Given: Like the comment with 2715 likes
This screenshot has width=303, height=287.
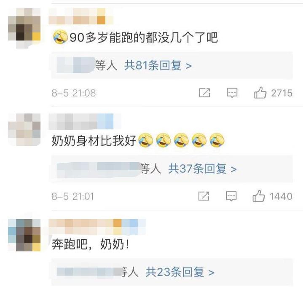Looking at the screenshot, I should (260, 93).
